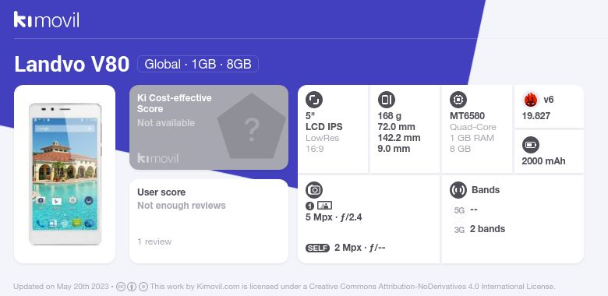This screenshot has height=296, width=608.
Task: Open the 1 review link
Action: 154,241
